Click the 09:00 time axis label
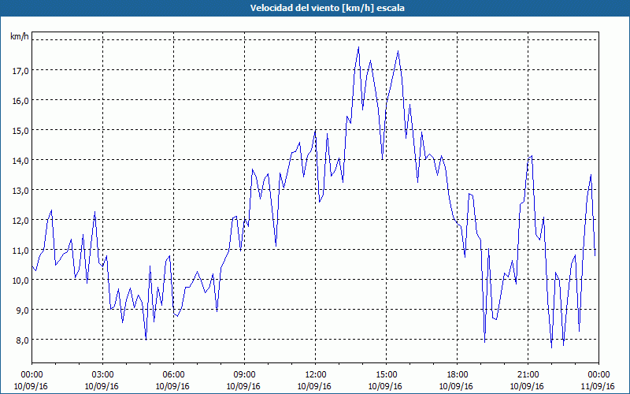 pos(244,375)
